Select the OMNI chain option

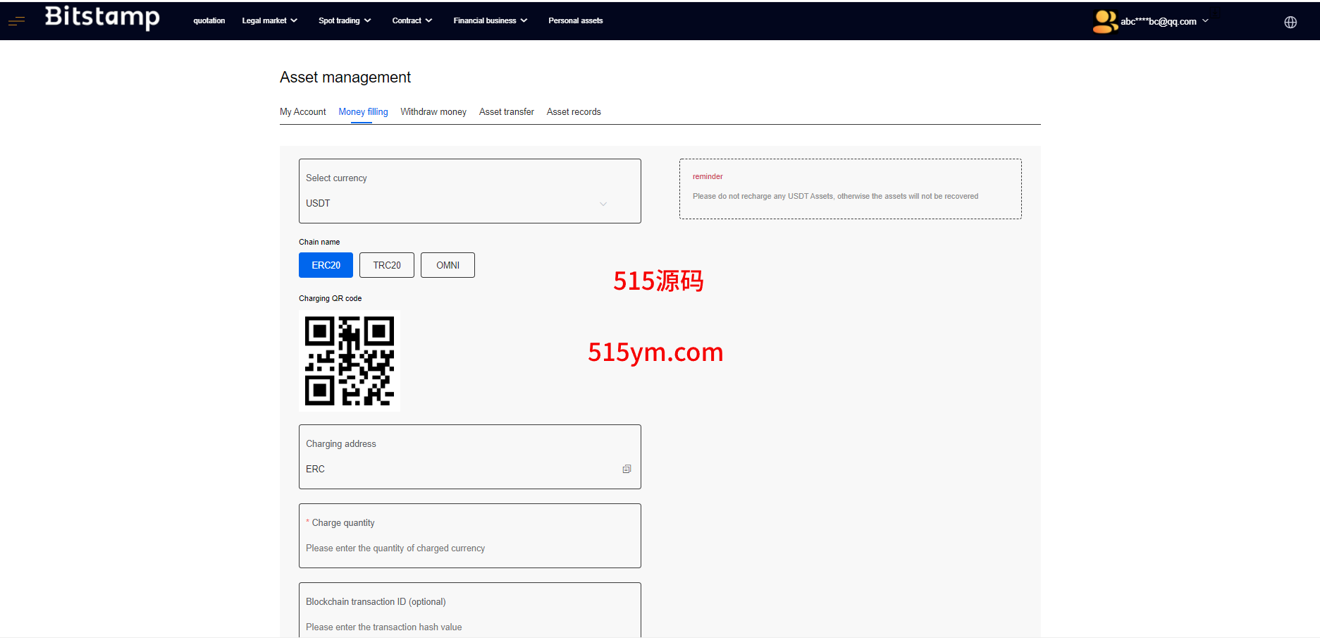(x=448, y=265)
